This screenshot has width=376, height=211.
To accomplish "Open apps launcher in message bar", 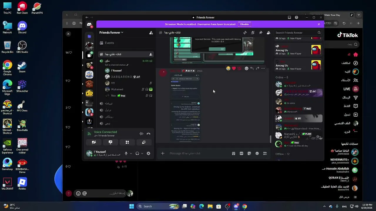I will pyautogui.click(x=265, y=153).
